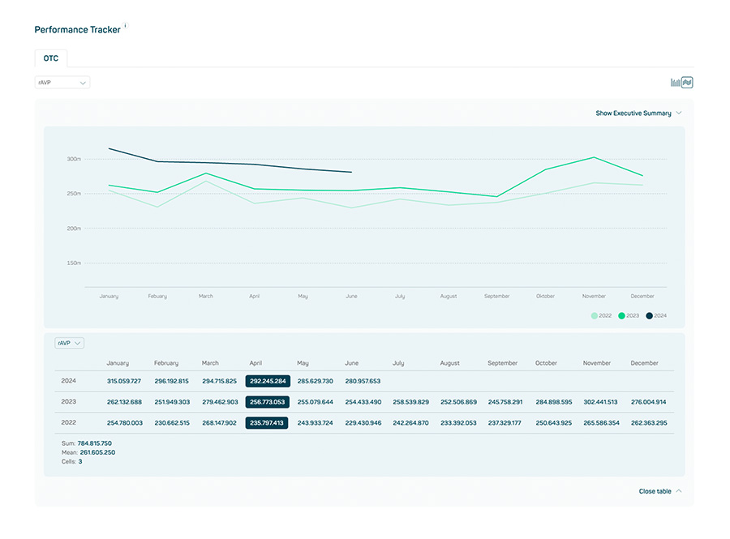Click the September column header in table
The height and width of the screenshot is (539, 730).
[502, 363]
